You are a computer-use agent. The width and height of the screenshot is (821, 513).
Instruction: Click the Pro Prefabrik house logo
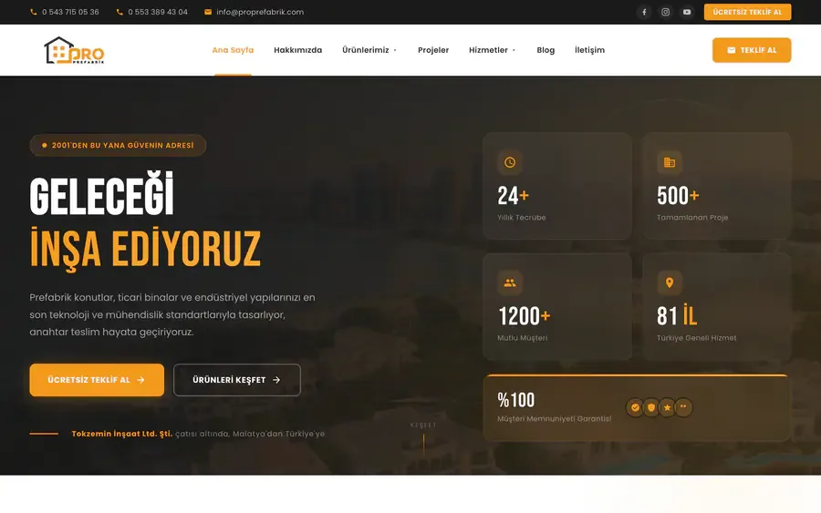coord(74,50)
